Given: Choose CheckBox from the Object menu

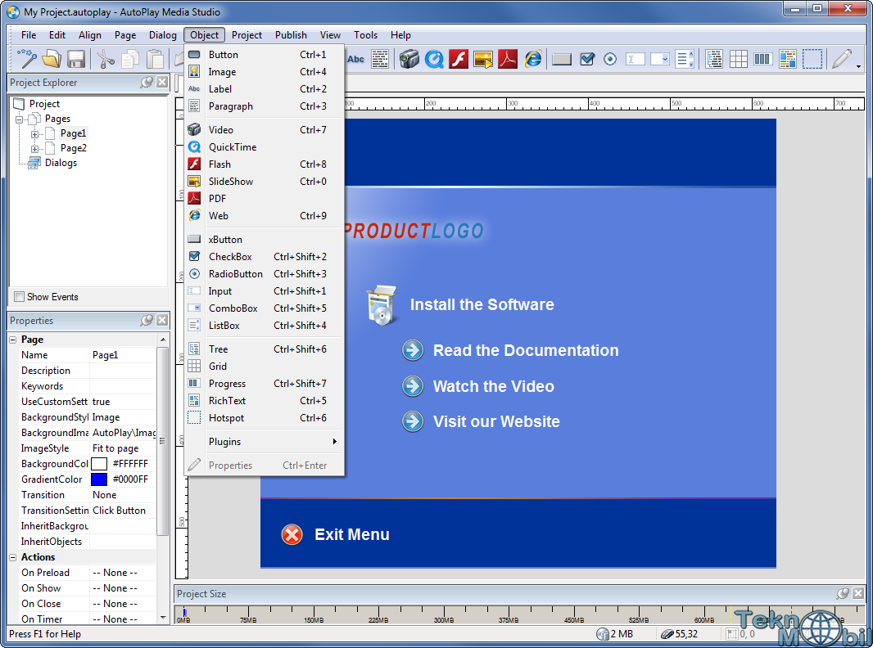Looking at the screenshot, I should 230,257.
